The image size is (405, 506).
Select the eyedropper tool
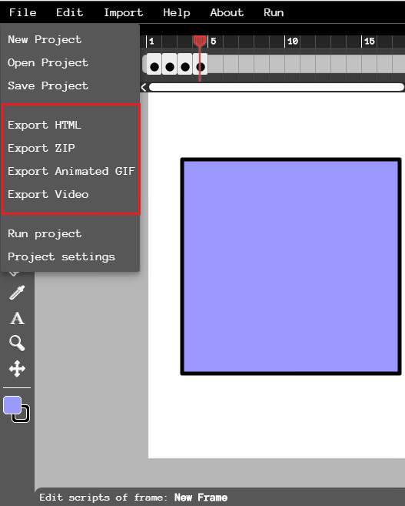(x=17, y=293)
